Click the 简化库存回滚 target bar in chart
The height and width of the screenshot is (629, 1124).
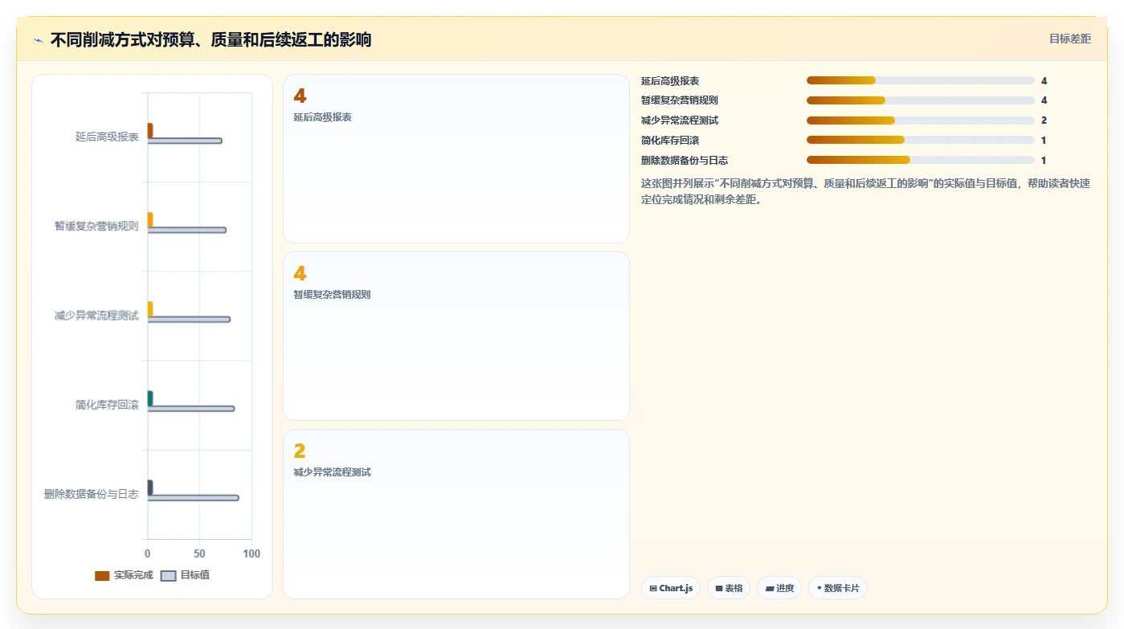190,408
